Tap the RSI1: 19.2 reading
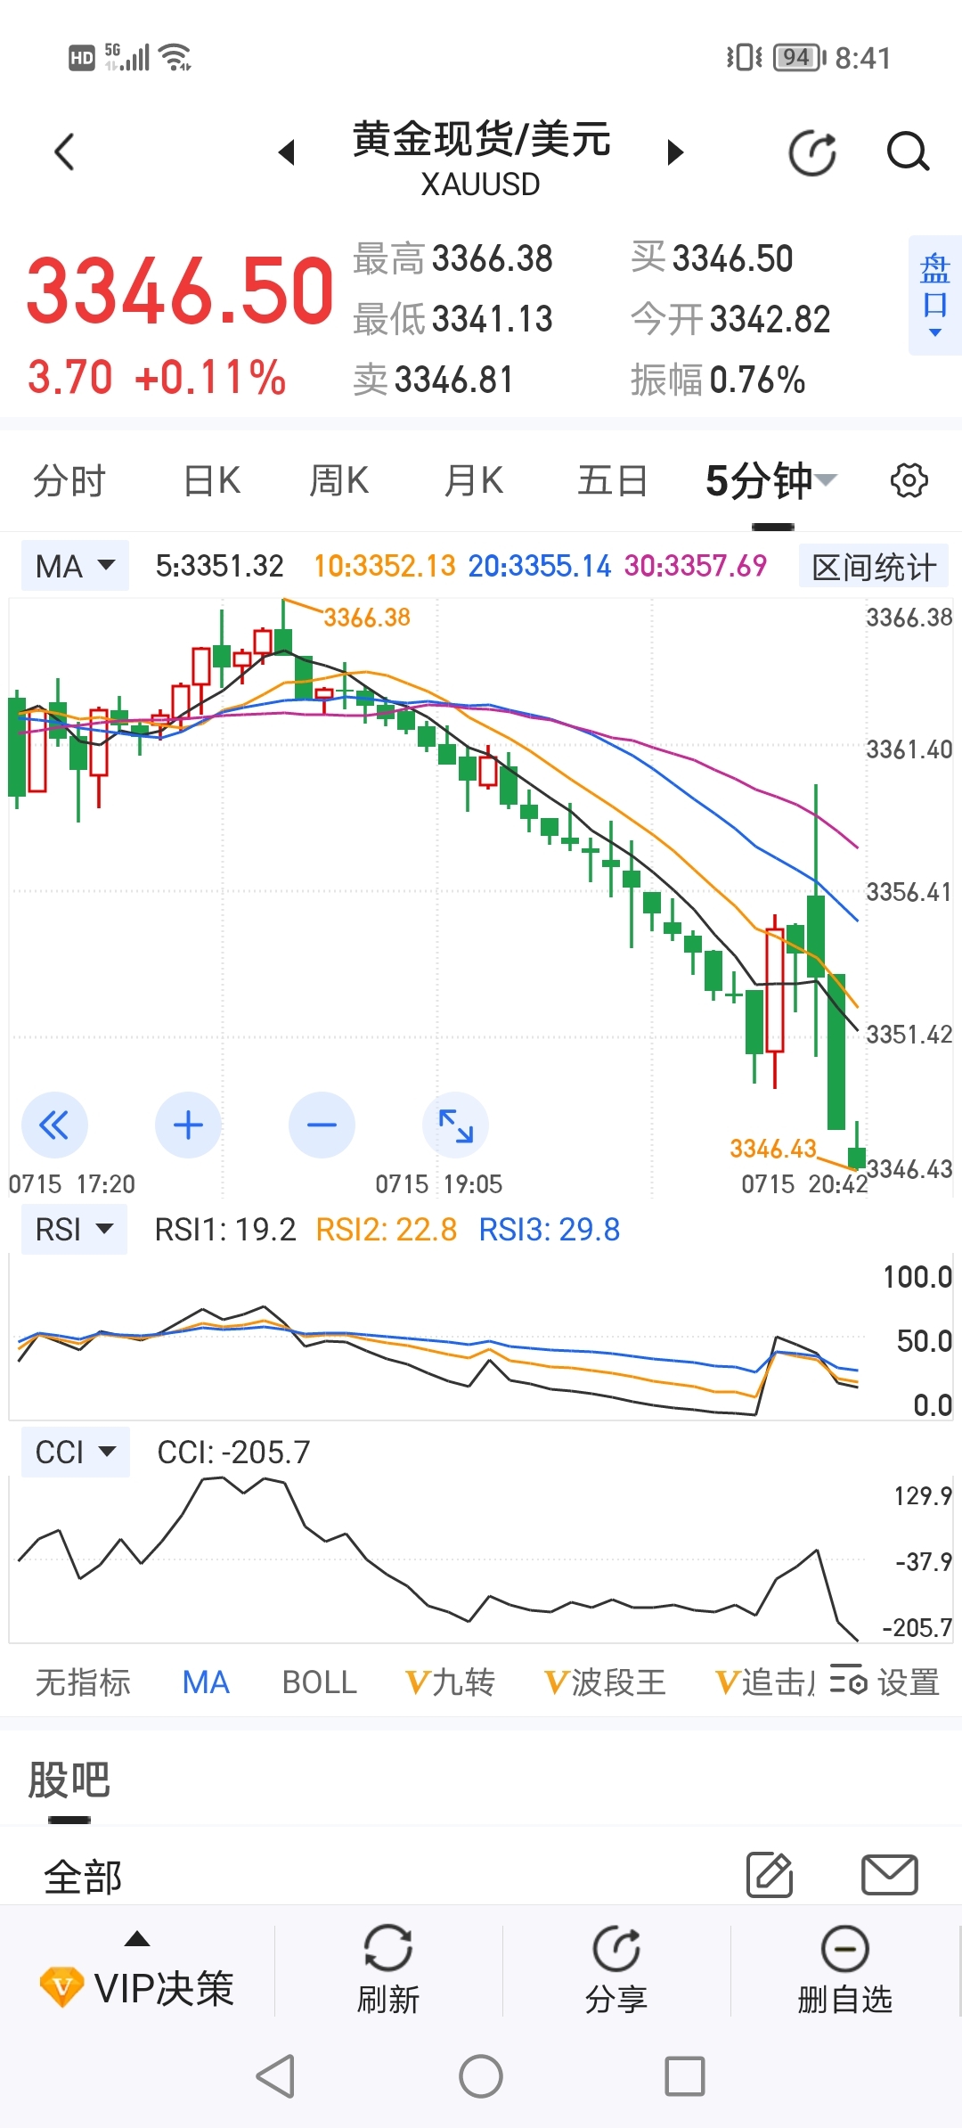This screenshot has height=2128, width=962. click(225, 1230)
